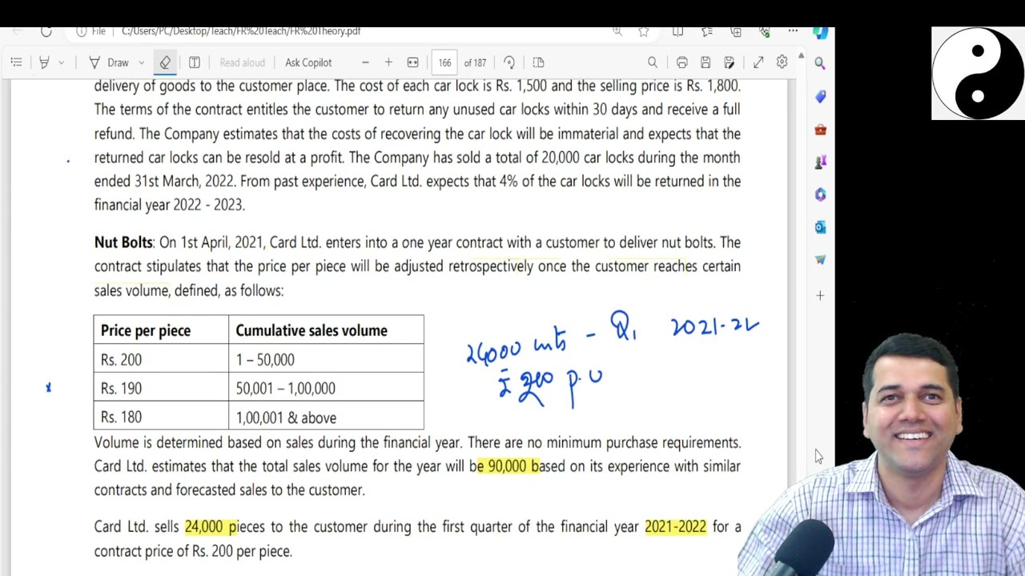Select the highlight tool
The image size is (1025, 576).
[x=44, y=62]
